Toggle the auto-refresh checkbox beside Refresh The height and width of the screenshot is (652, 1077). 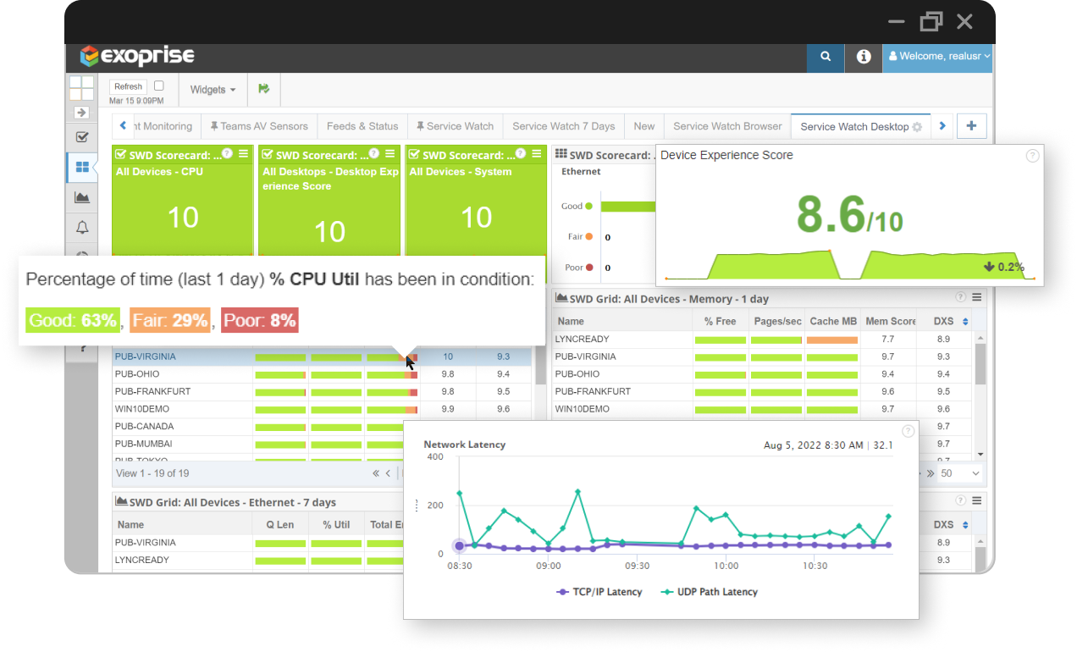tap(159, 86)
